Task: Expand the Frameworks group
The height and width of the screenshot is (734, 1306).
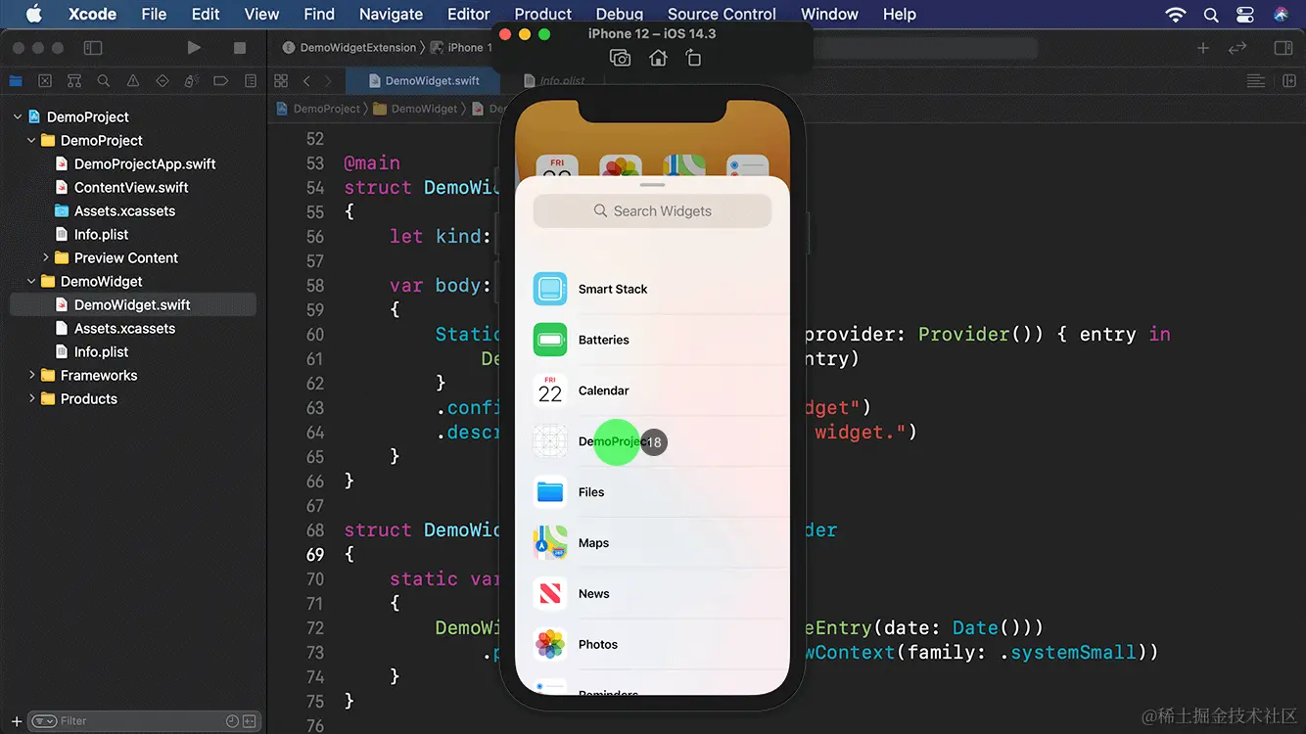Action: 31,375
